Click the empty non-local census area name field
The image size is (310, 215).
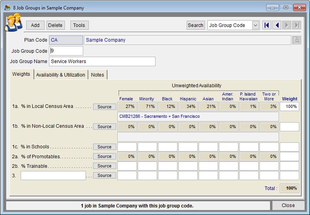tap(198, 137)
